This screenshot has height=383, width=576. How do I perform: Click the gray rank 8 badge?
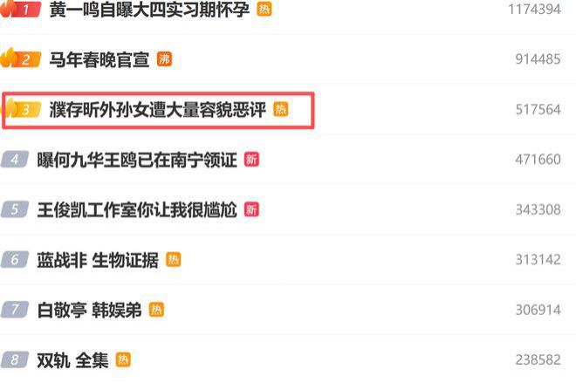[15, 359]
